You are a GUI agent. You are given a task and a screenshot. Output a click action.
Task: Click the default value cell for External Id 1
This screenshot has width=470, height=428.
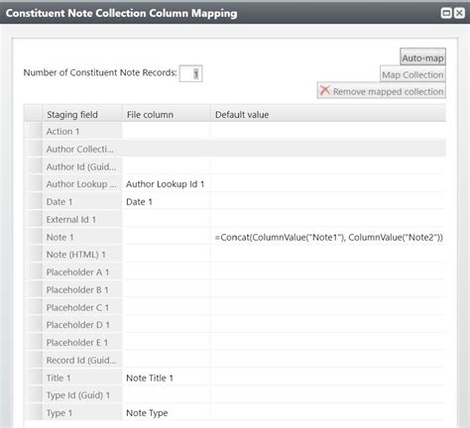coord(328,219)
